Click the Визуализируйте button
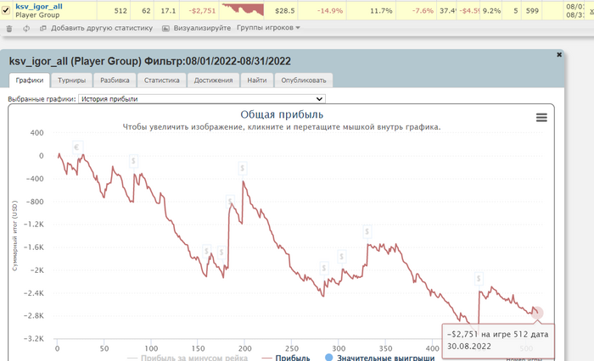The width and height of the screenshot is (594, 361). (196, 28)
